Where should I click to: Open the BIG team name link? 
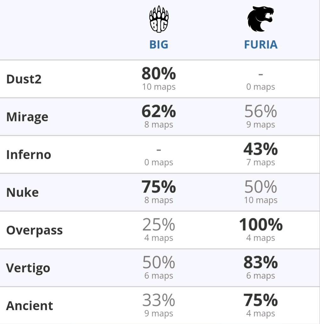coord(159,45)
